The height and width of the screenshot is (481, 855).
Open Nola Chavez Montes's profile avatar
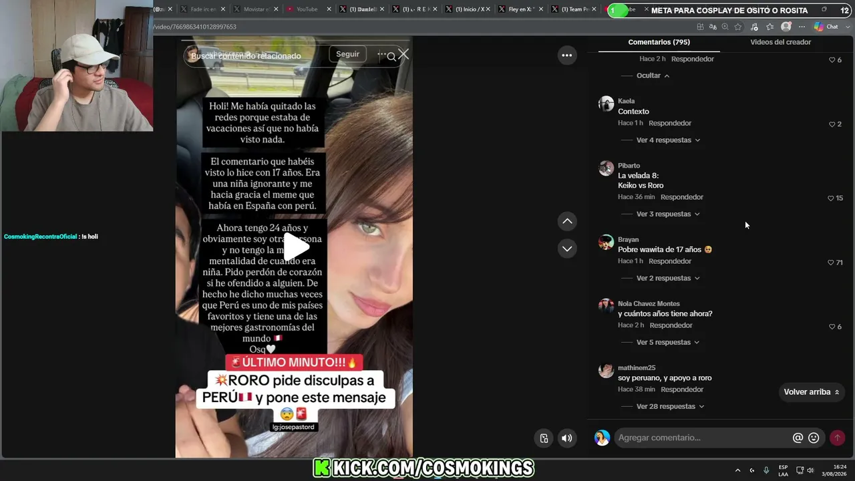point(606,306)
